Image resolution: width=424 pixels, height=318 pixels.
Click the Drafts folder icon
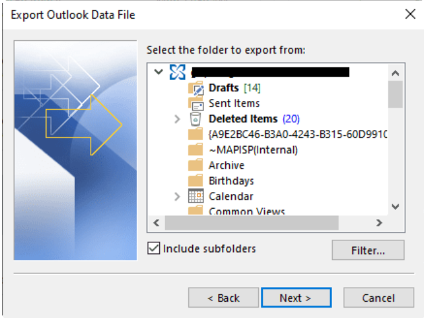point(196,88)
